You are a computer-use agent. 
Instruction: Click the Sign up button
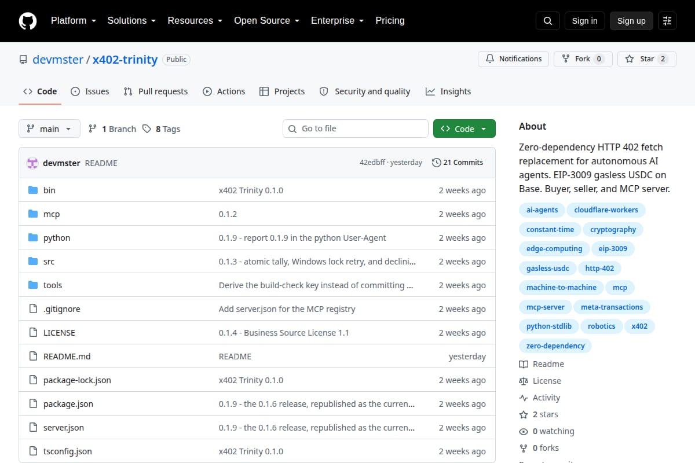click(x=631, y=21)
